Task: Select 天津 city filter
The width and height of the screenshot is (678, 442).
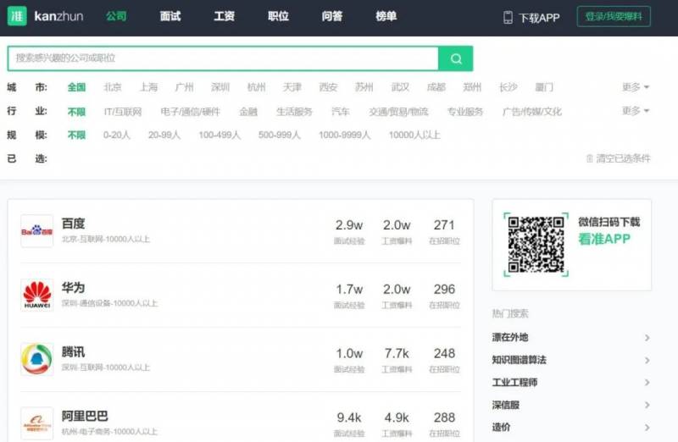Action: point(292,87)
